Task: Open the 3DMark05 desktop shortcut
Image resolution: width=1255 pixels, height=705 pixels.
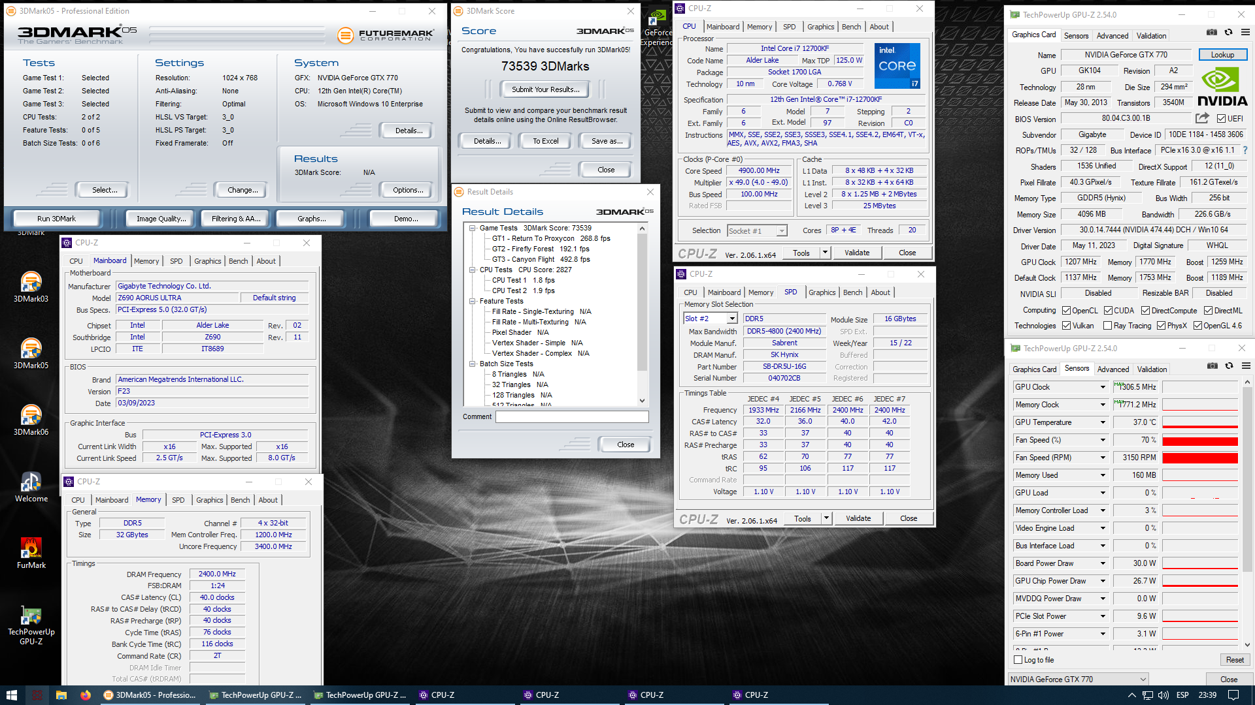Action: click(31, 354)
